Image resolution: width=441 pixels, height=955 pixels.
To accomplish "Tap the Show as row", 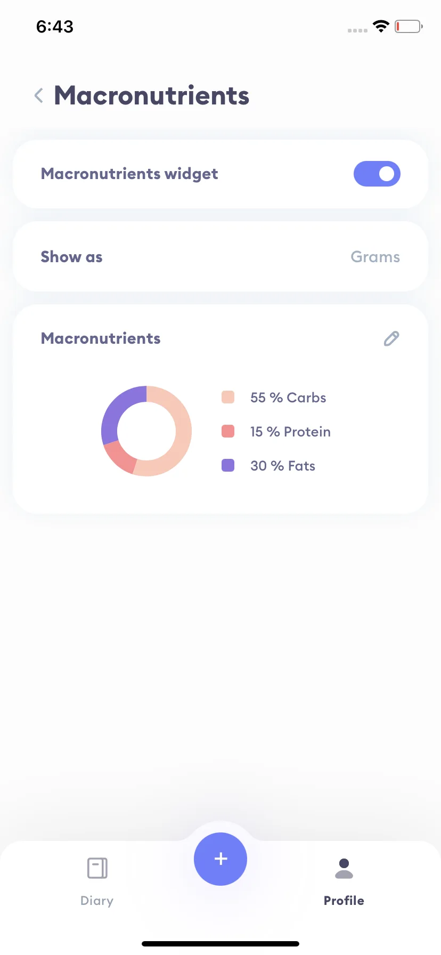I will click(x=220, y=256).
